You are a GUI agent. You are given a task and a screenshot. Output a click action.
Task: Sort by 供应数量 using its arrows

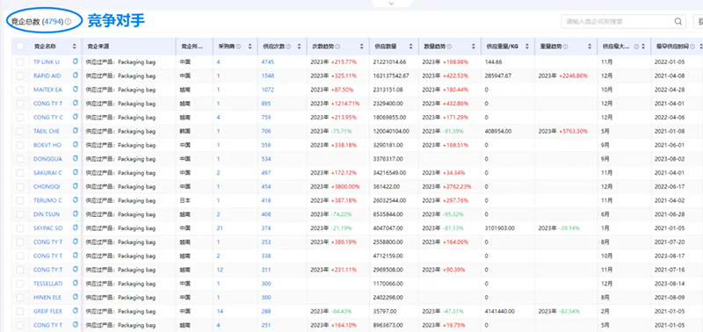point(410,47)
